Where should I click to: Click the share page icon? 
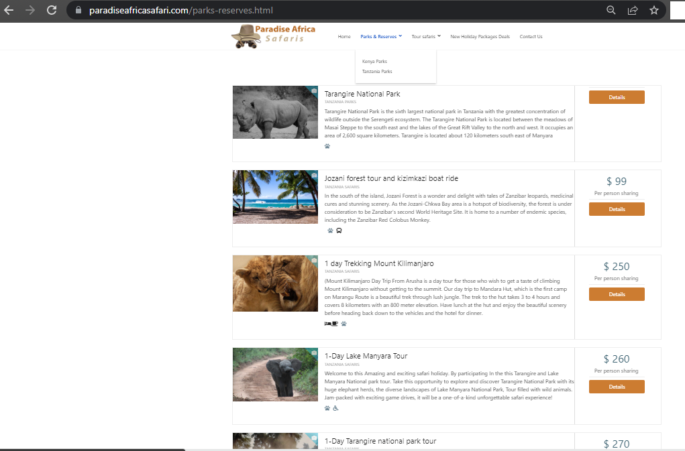click(x=632, y=10)
